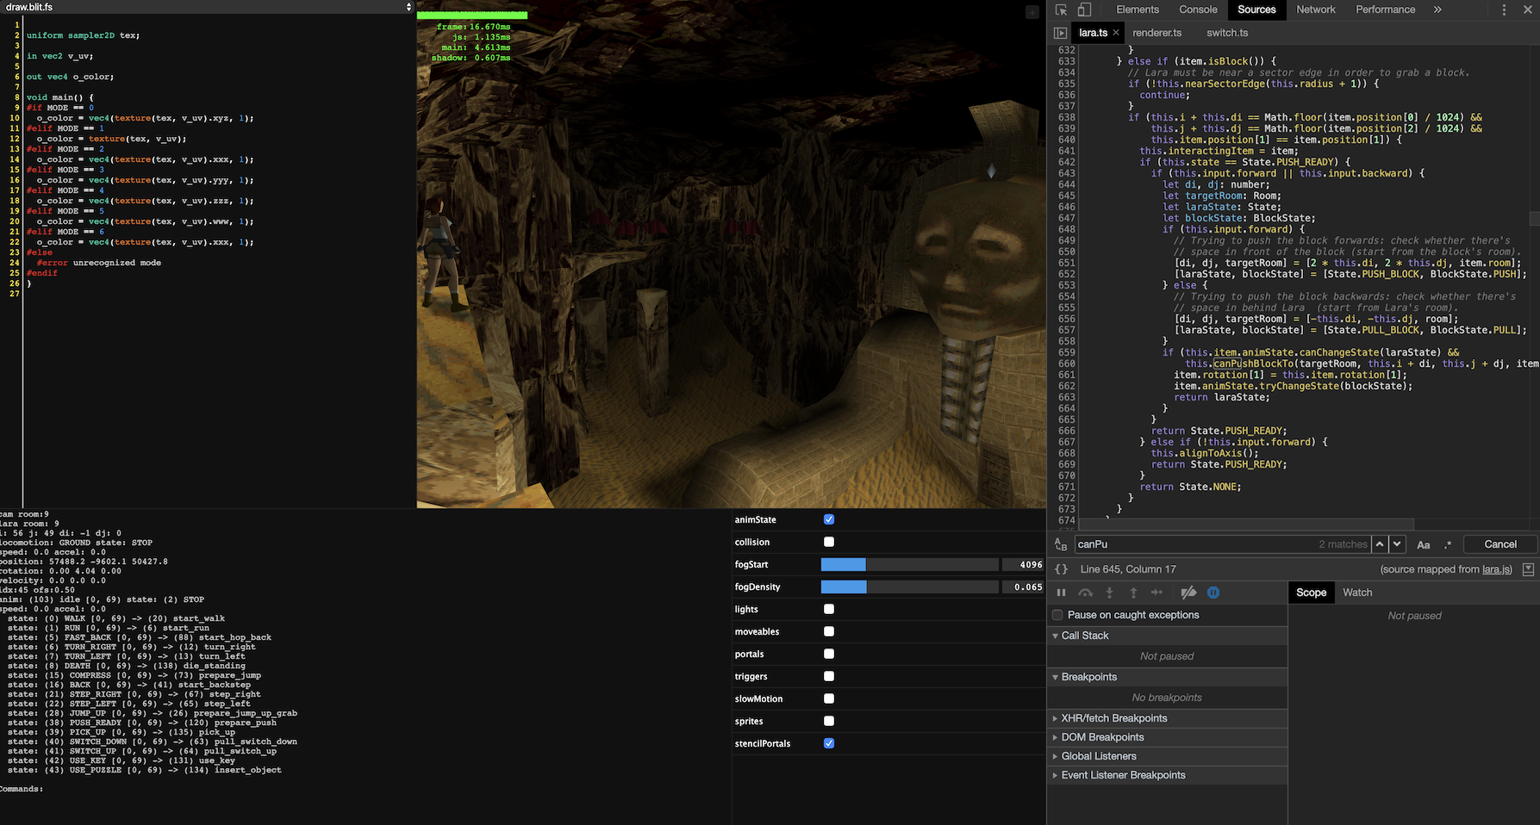Select the Watch pane tab

1357,592
